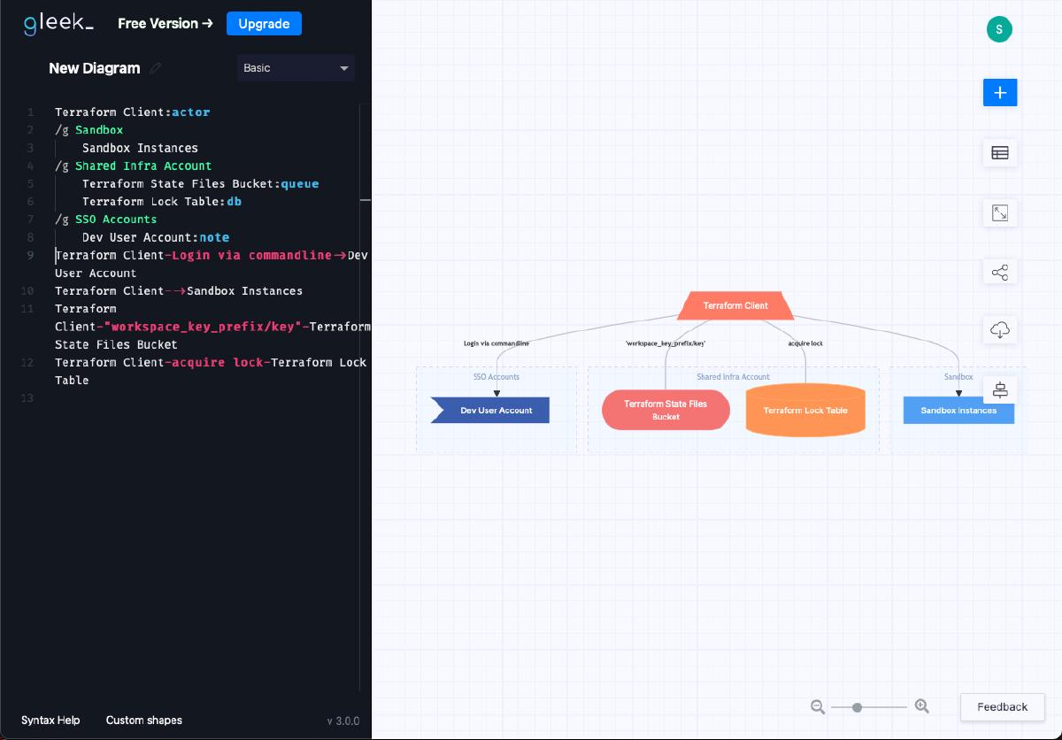Open the user avatar S menu

coord(999,29)
